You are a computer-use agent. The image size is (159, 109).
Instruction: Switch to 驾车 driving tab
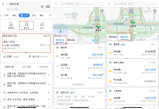14,15
